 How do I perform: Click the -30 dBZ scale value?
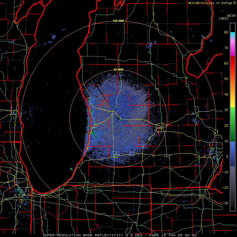coord(225,203)
